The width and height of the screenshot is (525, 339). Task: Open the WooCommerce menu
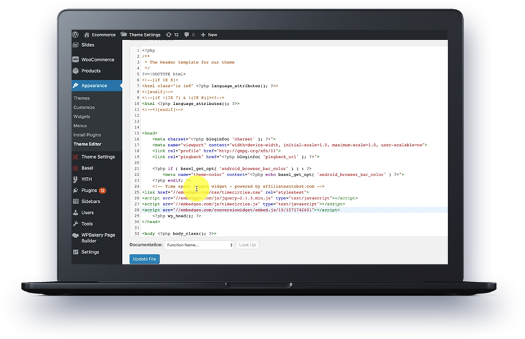(98, 60)
